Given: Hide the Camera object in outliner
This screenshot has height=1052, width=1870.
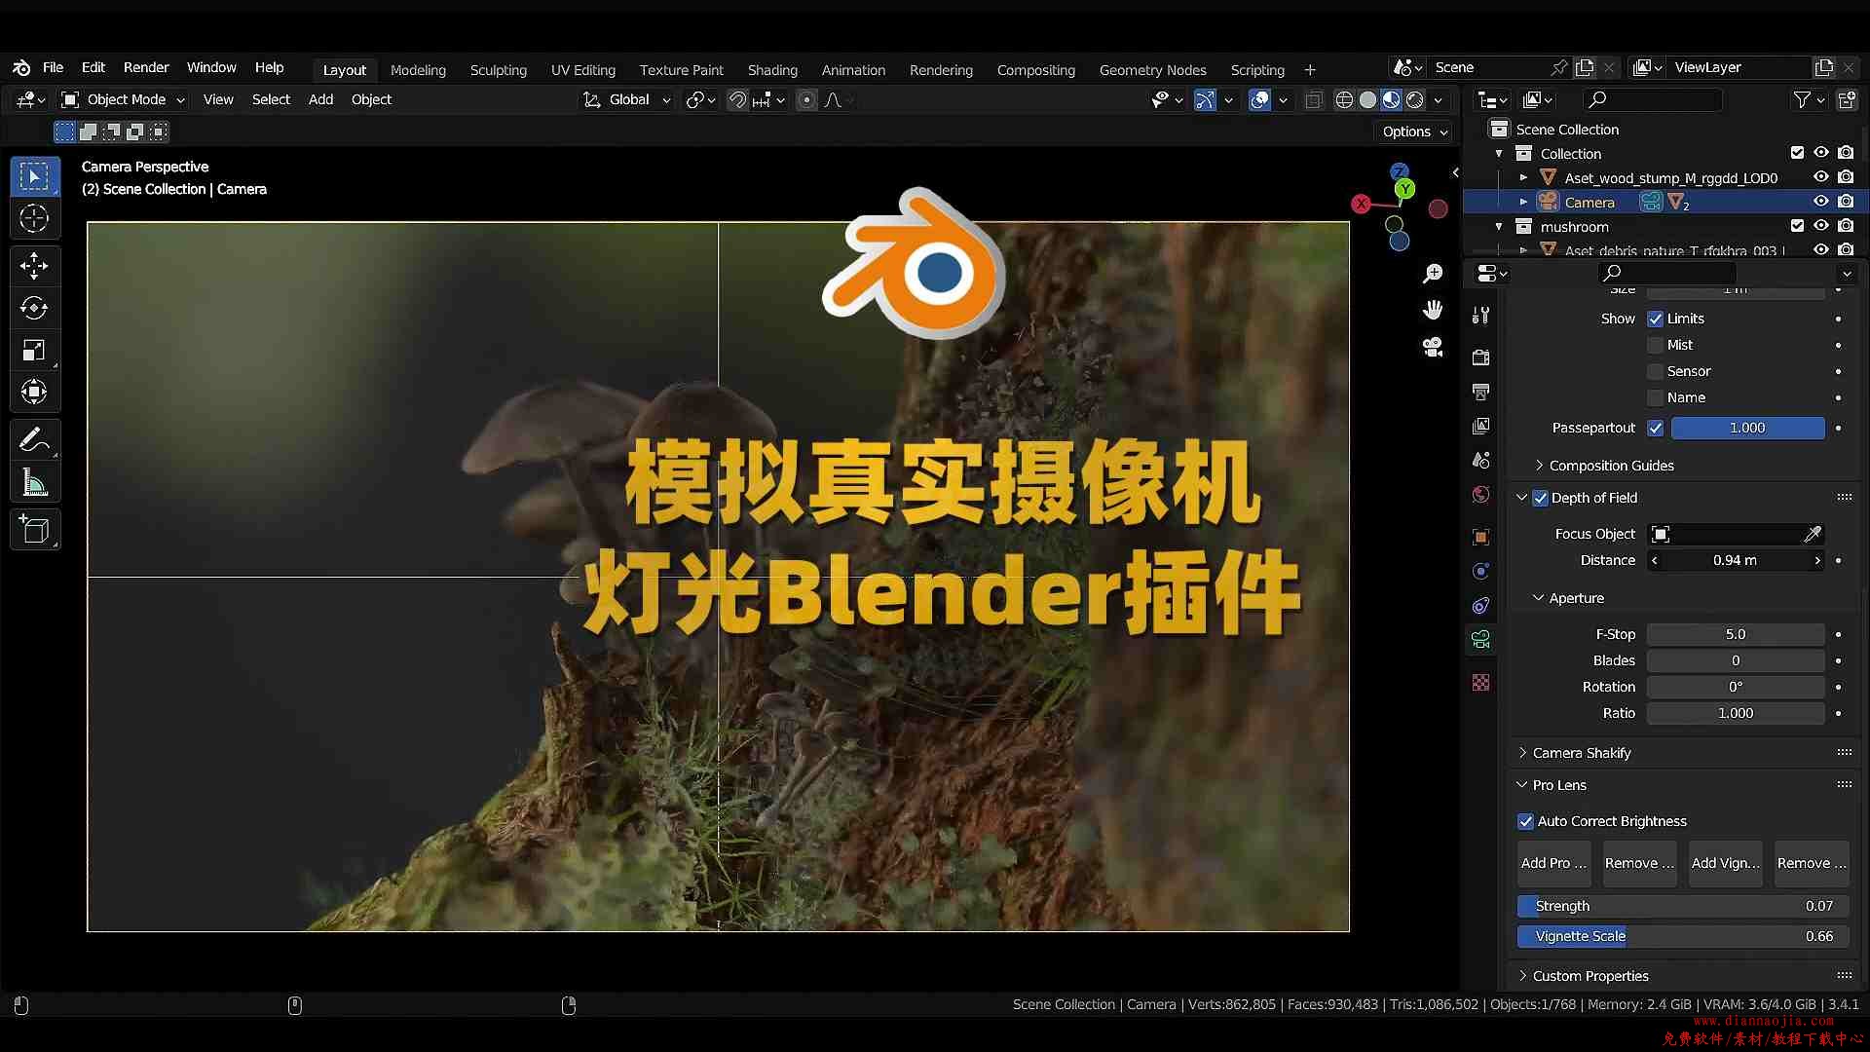Looking at the screenshot, I should (1820, 202).
